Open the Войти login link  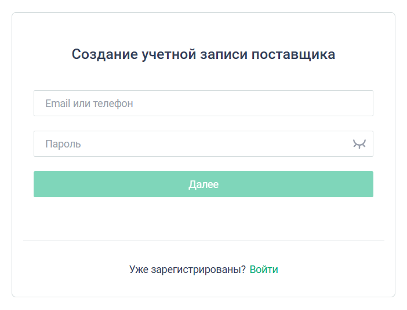(264, 270)
